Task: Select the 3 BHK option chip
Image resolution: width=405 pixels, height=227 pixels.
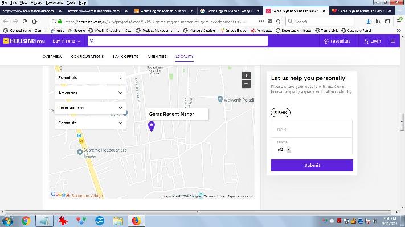Action: 280,112
